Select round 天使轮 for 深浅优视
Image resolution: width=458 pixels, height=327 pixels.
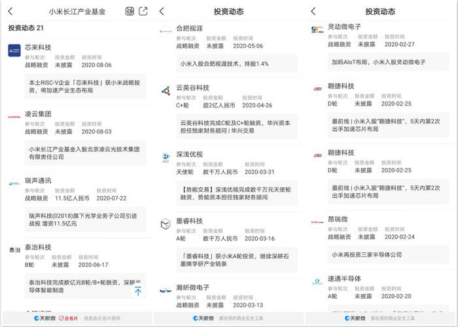coord(185,172)
